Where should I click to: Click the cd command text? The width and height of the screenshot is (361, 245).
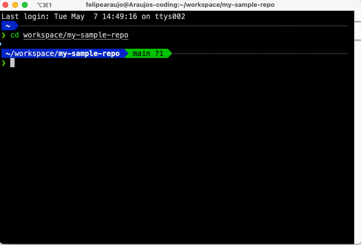tap(15, 36)
